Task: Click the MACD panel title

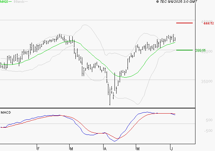Action: (x=6, y=113)
